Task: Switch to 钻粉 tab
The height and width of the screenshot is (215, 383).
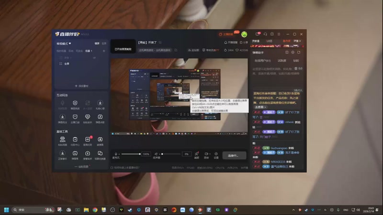Action: click(x=296, y=61)
